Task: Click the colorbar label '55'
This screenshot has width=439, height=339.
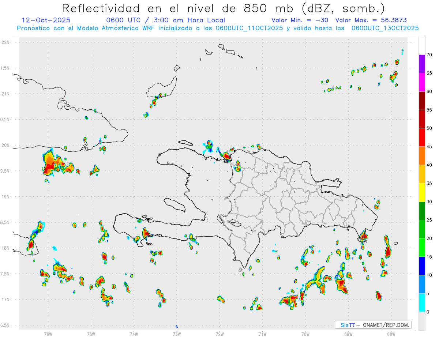Action: pos(429,110)
